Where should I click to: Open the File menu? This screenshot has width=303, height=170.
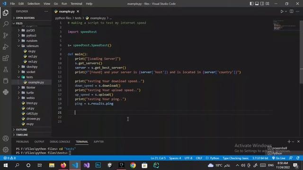point(12,4)
